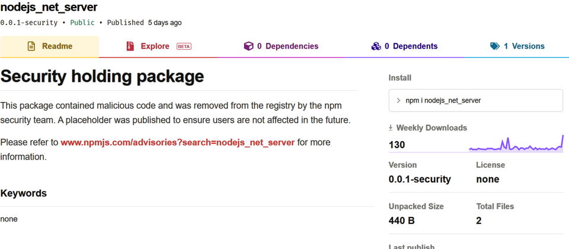Click the weekly downloads sparkline chart

click(516, 143)
